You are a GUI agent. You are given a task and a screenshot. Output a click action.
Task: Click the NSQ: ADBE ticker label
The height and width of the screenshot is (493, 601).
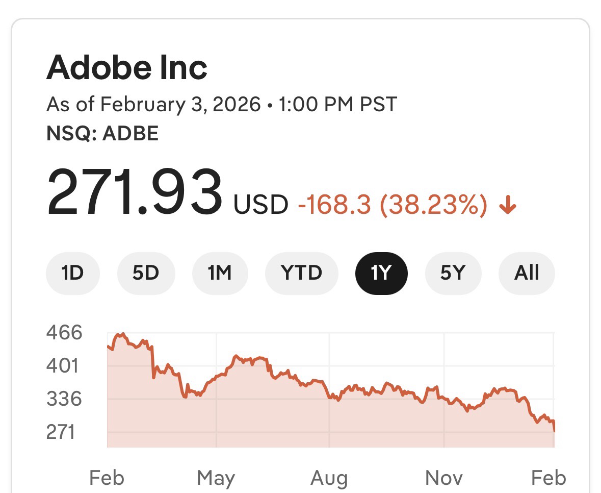(x=102, y=134)
